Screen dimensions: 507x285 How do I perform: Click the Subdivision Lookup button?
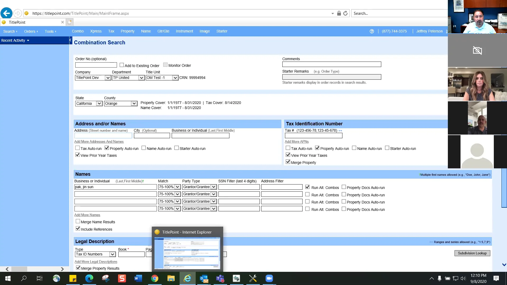point(472,253)
